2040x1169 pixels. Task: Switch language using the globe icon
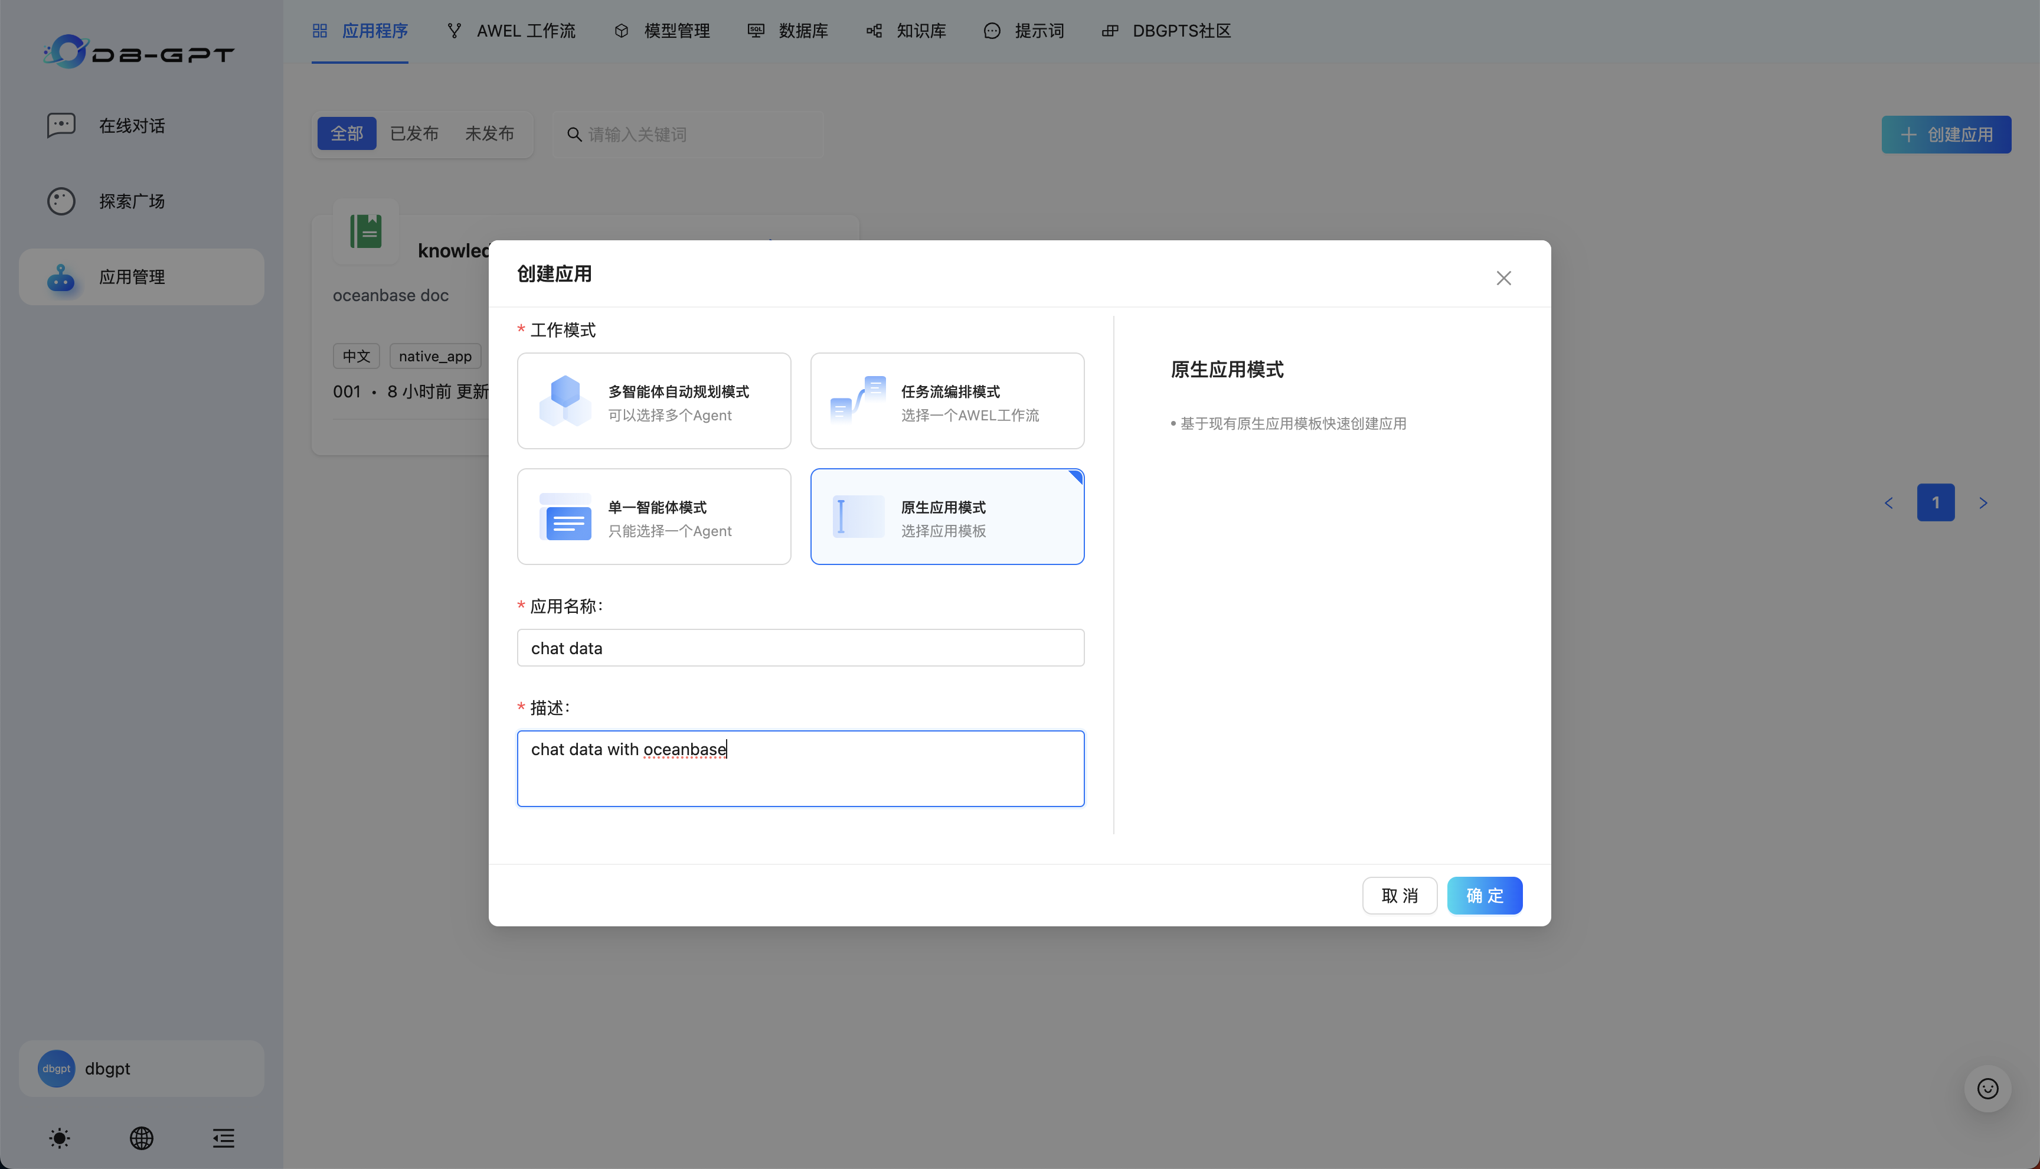(x=141, y=1138)
